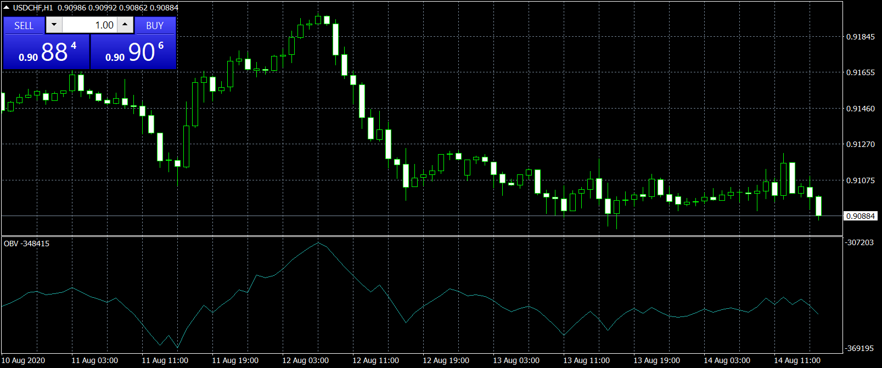Viewport: 882px width, 368px height.
Task: Click the 12 Aug 03:00 time label
Action: coord(305,360)
